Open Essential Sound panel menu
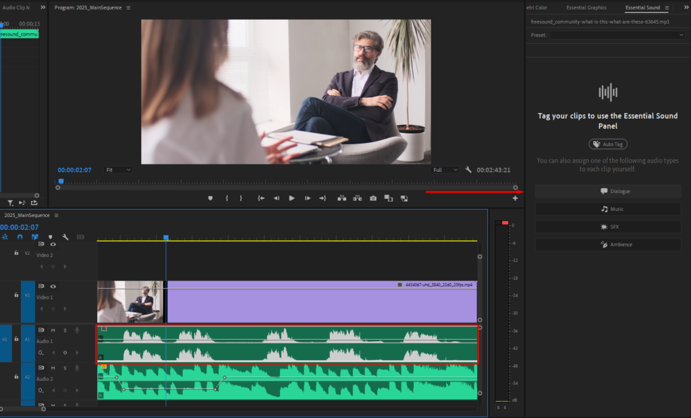 pyautogui.click(x=667, y=7)
